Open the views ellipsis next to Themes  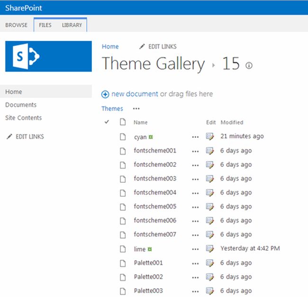(136, 108)
